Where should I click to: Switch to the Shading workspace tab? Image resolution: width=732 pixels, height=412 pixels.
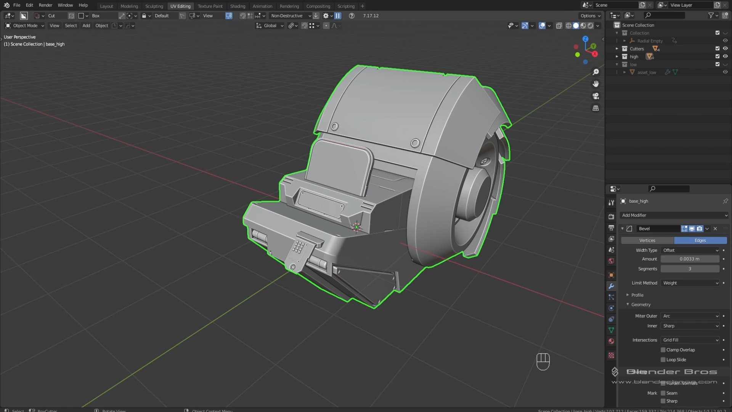pos(238,6)
